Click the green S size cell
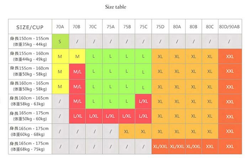Screen dimensions: 249x158 [60, 41]
